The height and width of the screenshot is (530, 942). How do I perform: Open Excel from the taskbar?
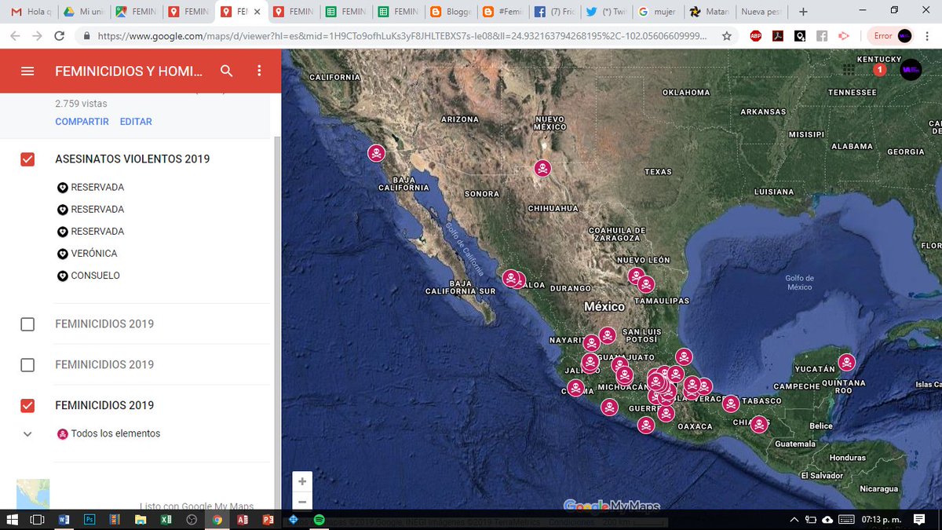coord(166,520)
